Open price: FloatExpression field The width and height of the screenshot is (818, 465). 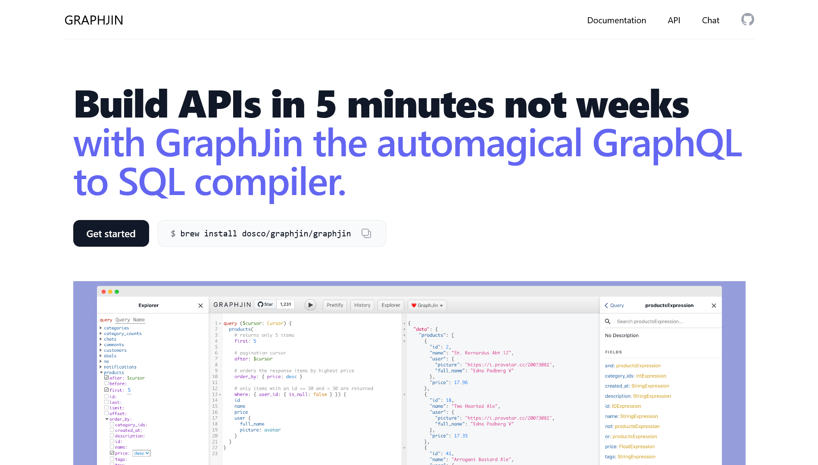pos(630,447)
